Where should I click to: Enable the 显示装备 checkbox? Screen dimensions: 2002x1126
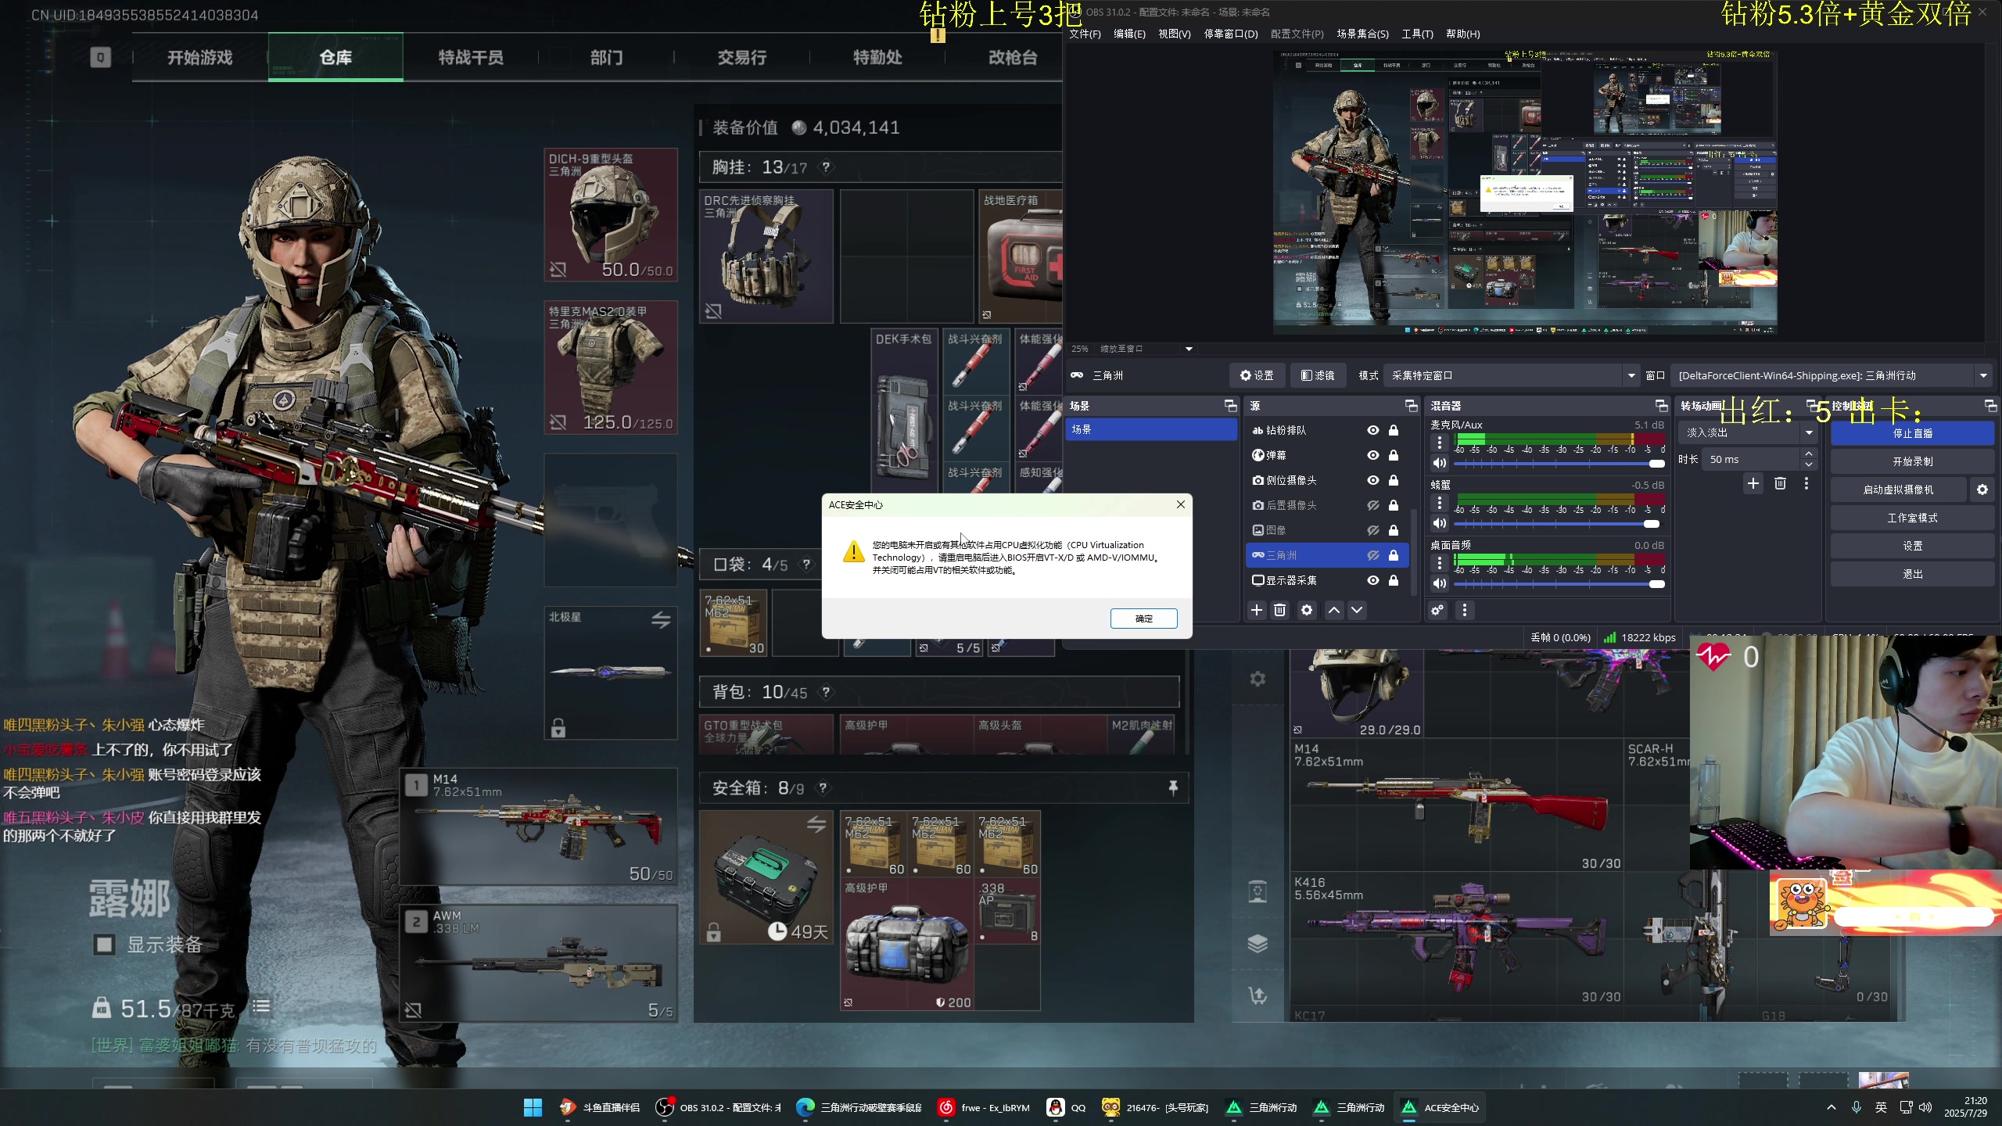pos(104,945)
